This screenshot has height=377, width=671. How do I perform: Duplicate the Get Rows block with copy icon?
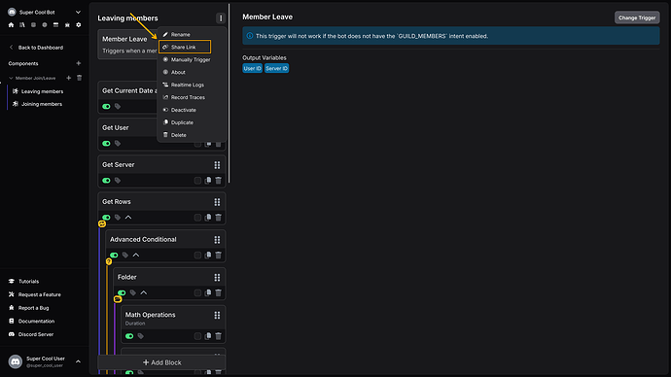click(x=208, y=217)
